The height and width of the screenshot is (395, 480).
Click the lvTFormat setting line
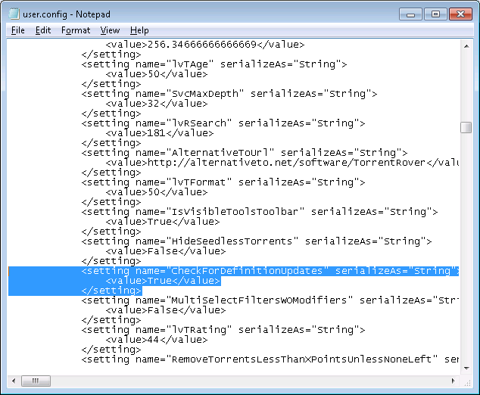click(223, 182)
